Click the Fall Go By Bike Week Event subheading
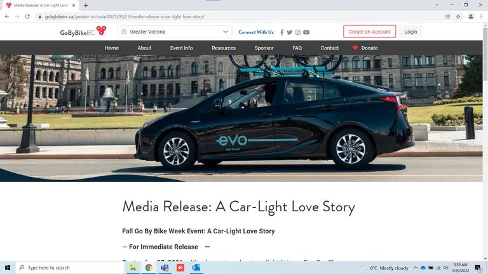 click(198, 231)
